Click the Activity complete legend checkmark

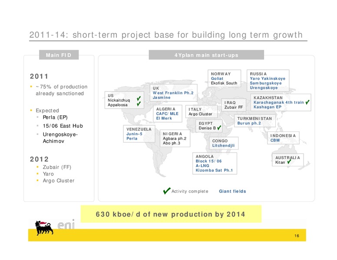[167, 191]
